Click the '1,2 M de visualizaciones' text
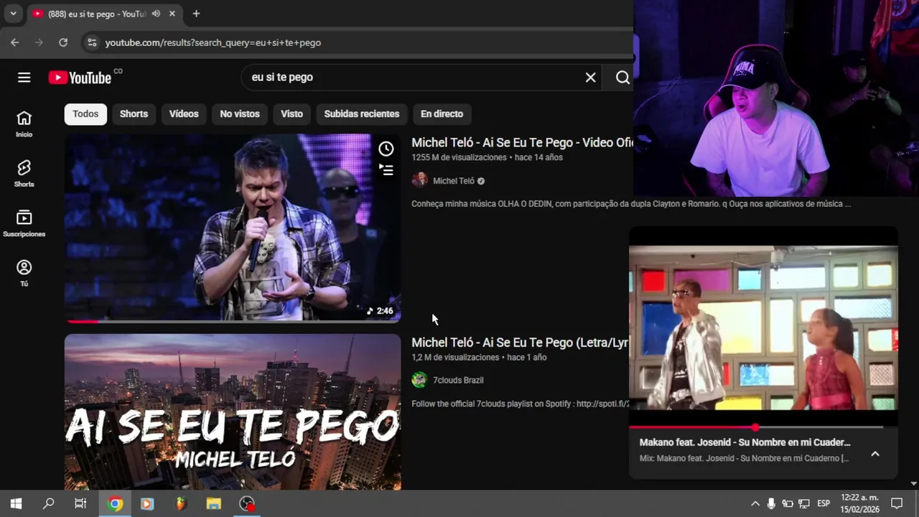This screenshot has width=919, height=517. click(455, 358)
